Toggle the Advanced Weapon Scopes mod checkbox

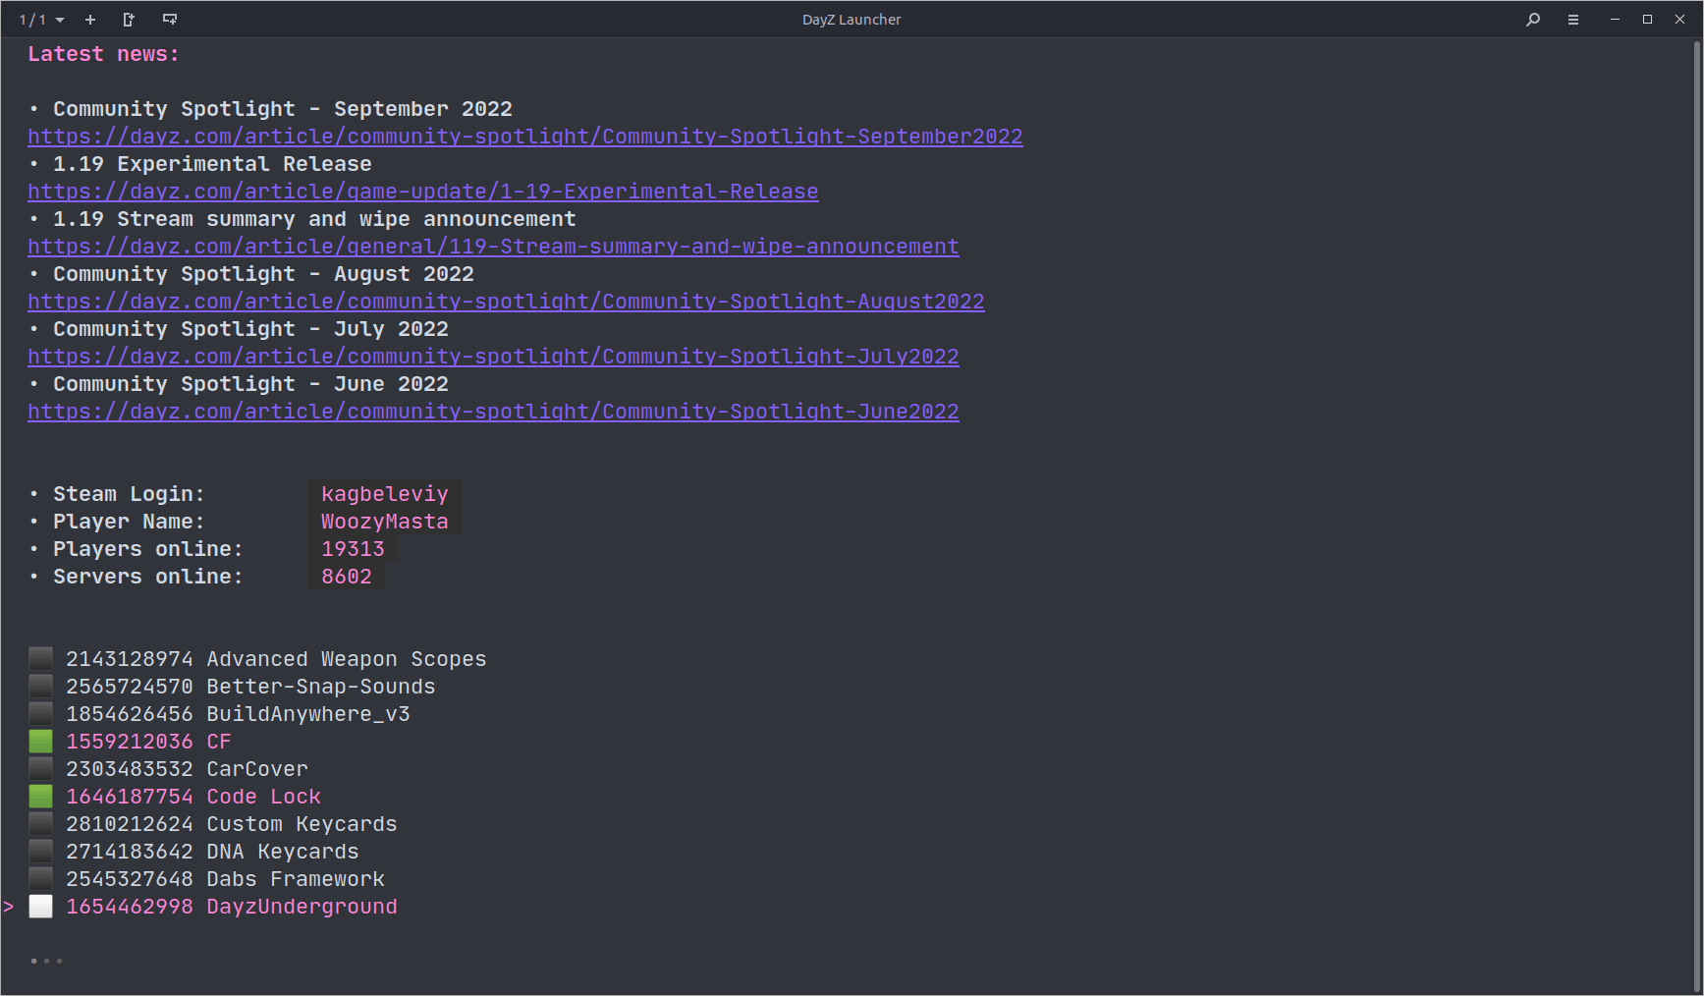(x=40, y=659)
